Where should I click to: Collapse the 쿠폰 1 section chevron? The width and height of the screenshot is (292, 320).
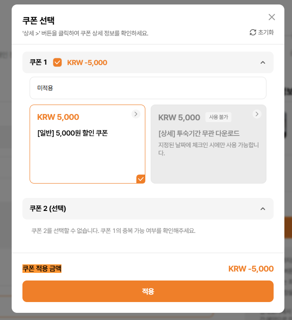point(263,62)
